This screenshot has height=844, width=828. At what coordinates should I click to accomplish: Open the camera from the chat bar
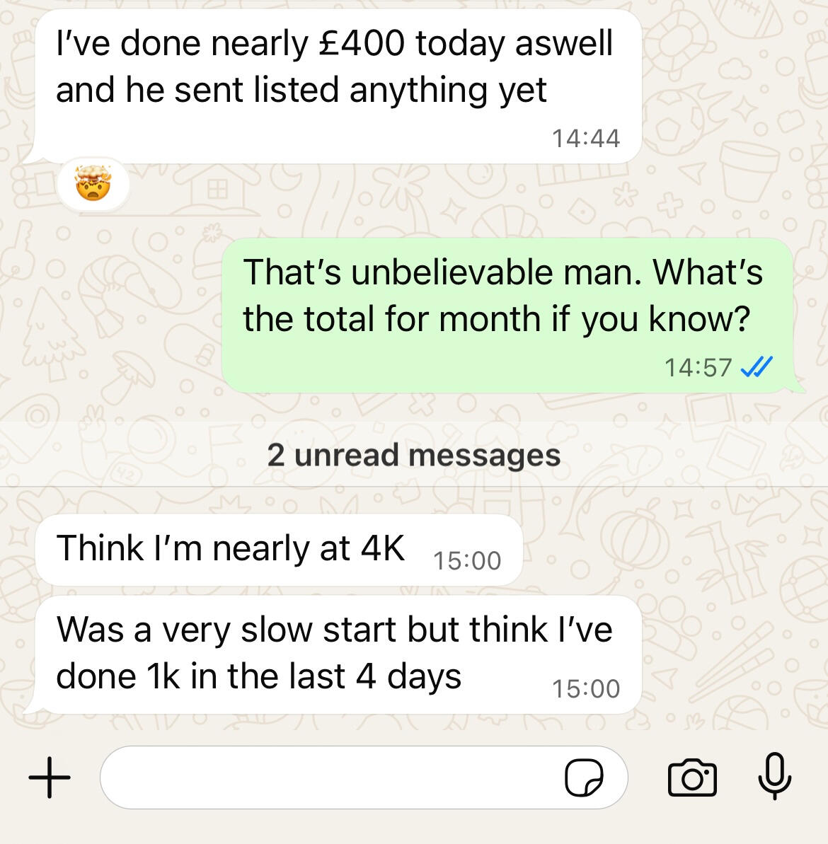point(692,777)
